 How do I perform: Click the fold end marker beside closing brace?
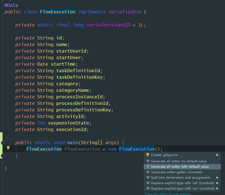pos(2,156)
